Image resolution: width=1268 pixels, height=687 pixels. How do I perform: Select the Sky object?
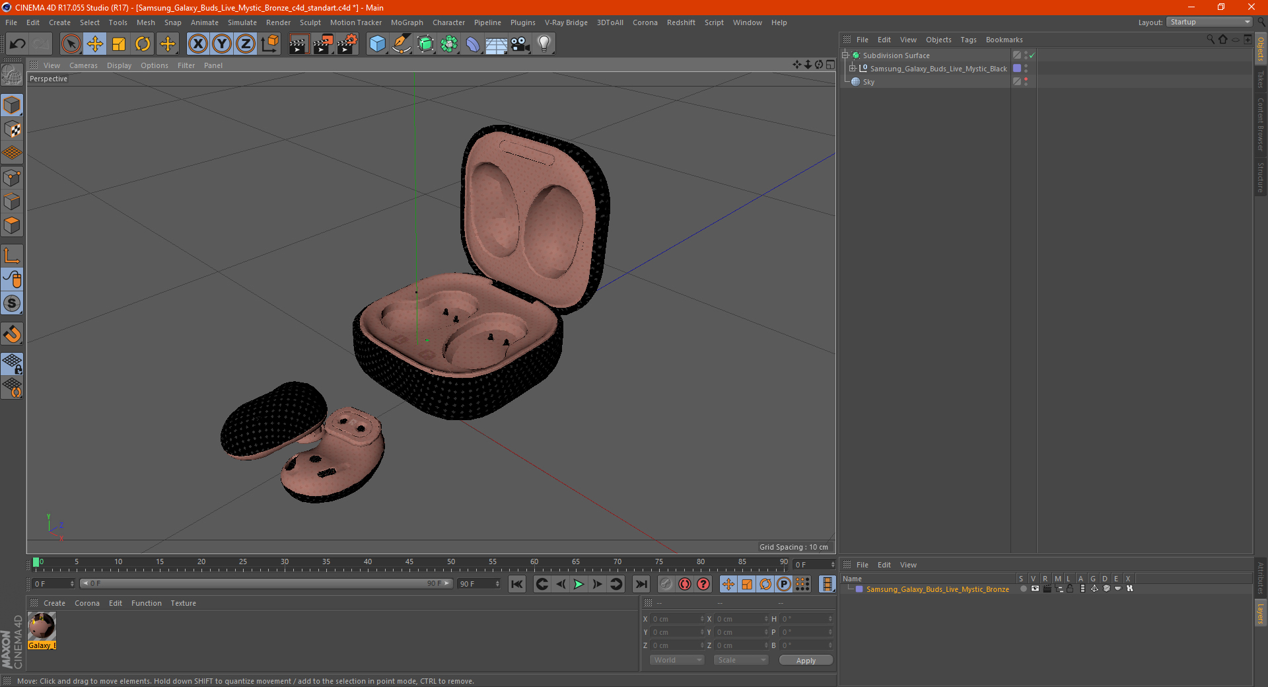click(868, 82)
